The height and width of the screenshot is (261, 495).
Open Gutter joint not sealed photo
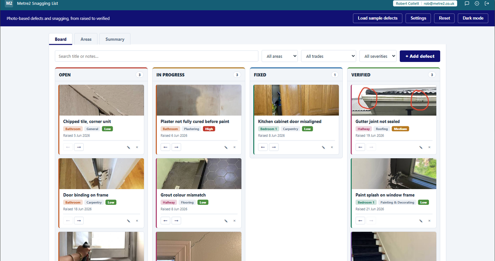click(x=394, y=100)
